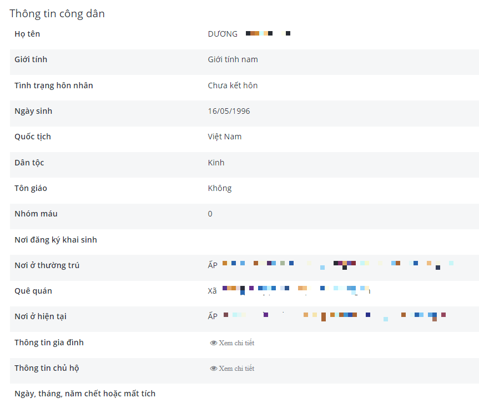Select the Quốc tịch label
The height and width of the screenshot is (408, 479).
point(33,137)
